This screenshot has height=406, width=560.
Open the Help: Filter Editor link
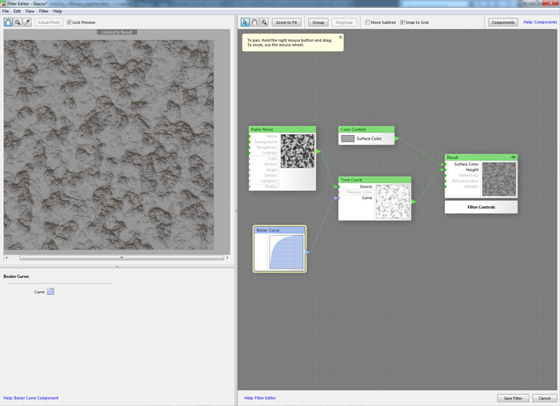[260, 397]
